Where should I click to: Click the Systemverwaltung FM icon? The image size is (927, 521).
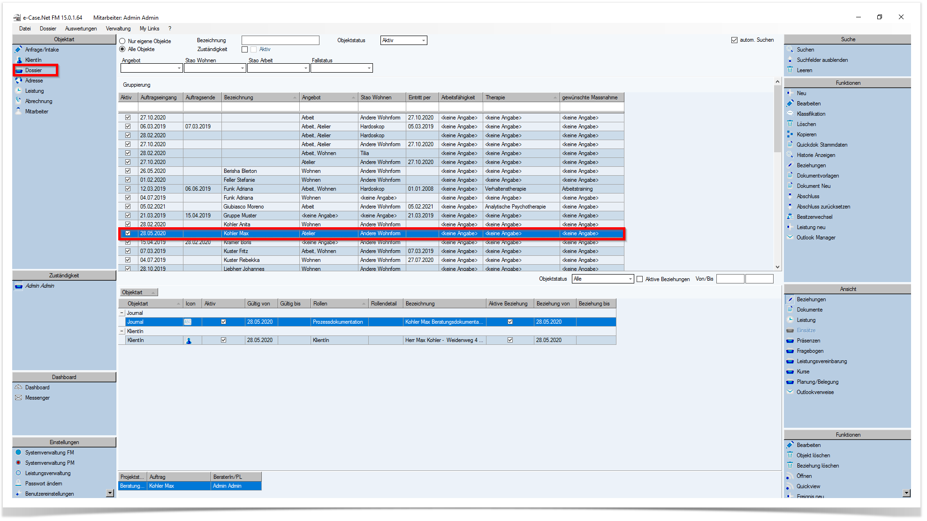coord(18,453)
